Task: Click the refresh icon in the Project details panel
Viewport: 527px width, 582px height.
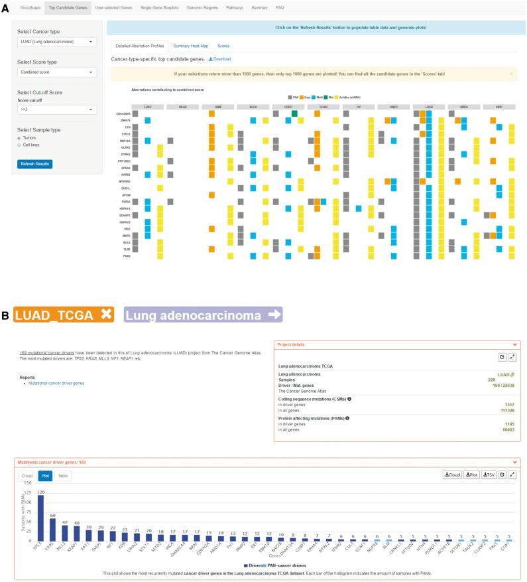Action: (x=502, y=357)
